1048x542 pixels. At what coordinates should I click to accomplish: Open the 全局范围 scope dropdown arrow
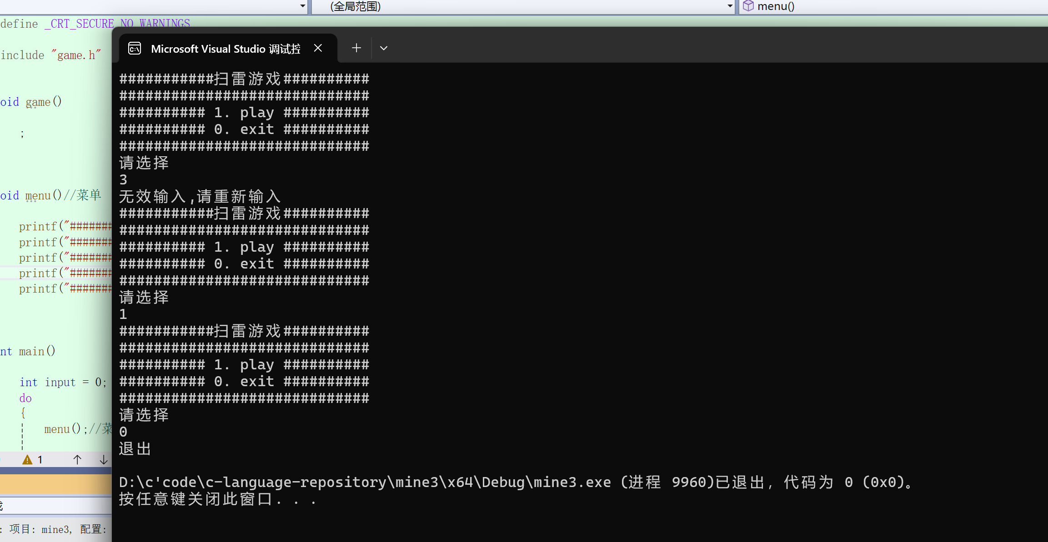(730, 6)
